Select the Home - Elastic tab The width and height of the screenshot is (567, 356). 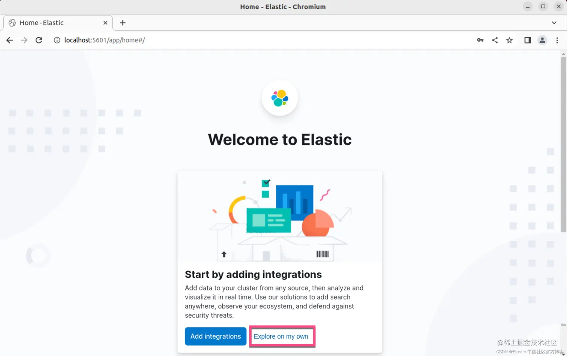(x=58, y=23)
